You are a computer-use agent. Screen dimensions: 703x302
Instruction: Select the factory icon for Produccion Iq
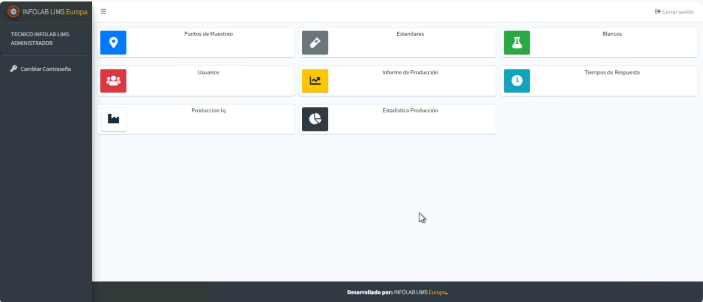point(113,119)
